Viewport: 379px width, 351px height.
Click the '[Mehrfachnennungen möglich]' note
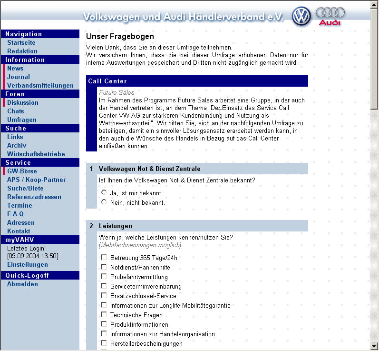tap(140, 245)
